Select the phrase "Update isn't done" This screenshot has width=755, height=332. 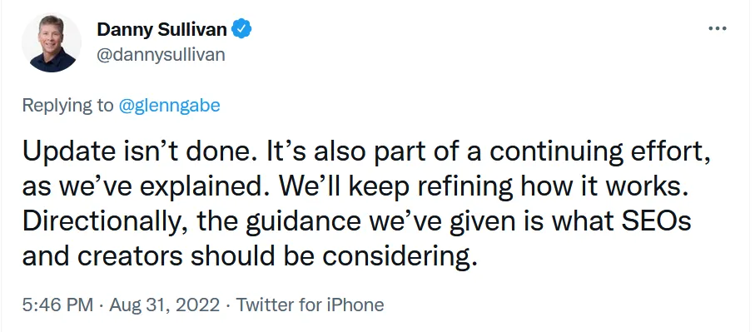click(137, 152)
